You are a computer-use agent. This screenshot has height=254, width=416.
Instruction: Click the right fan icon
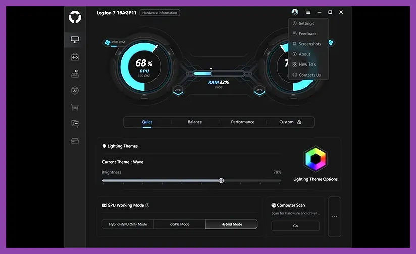[331, 43]
